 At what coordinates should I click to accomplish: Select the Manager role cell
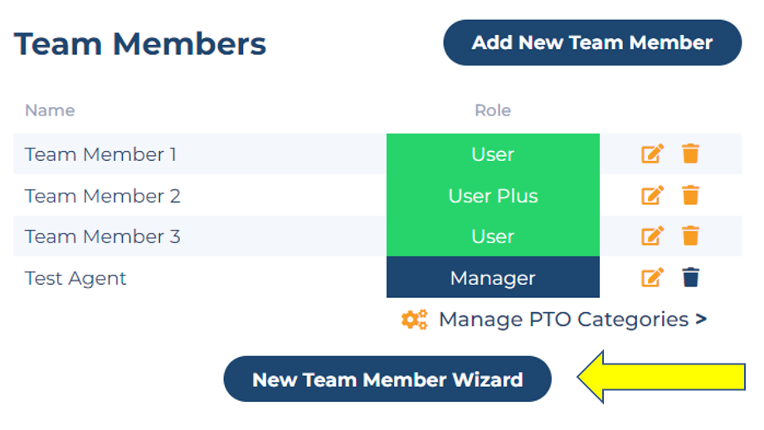(493, 277)
